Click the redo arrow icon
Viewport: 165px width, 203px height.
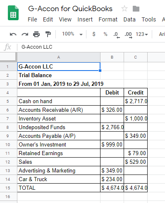pos(25,34)
